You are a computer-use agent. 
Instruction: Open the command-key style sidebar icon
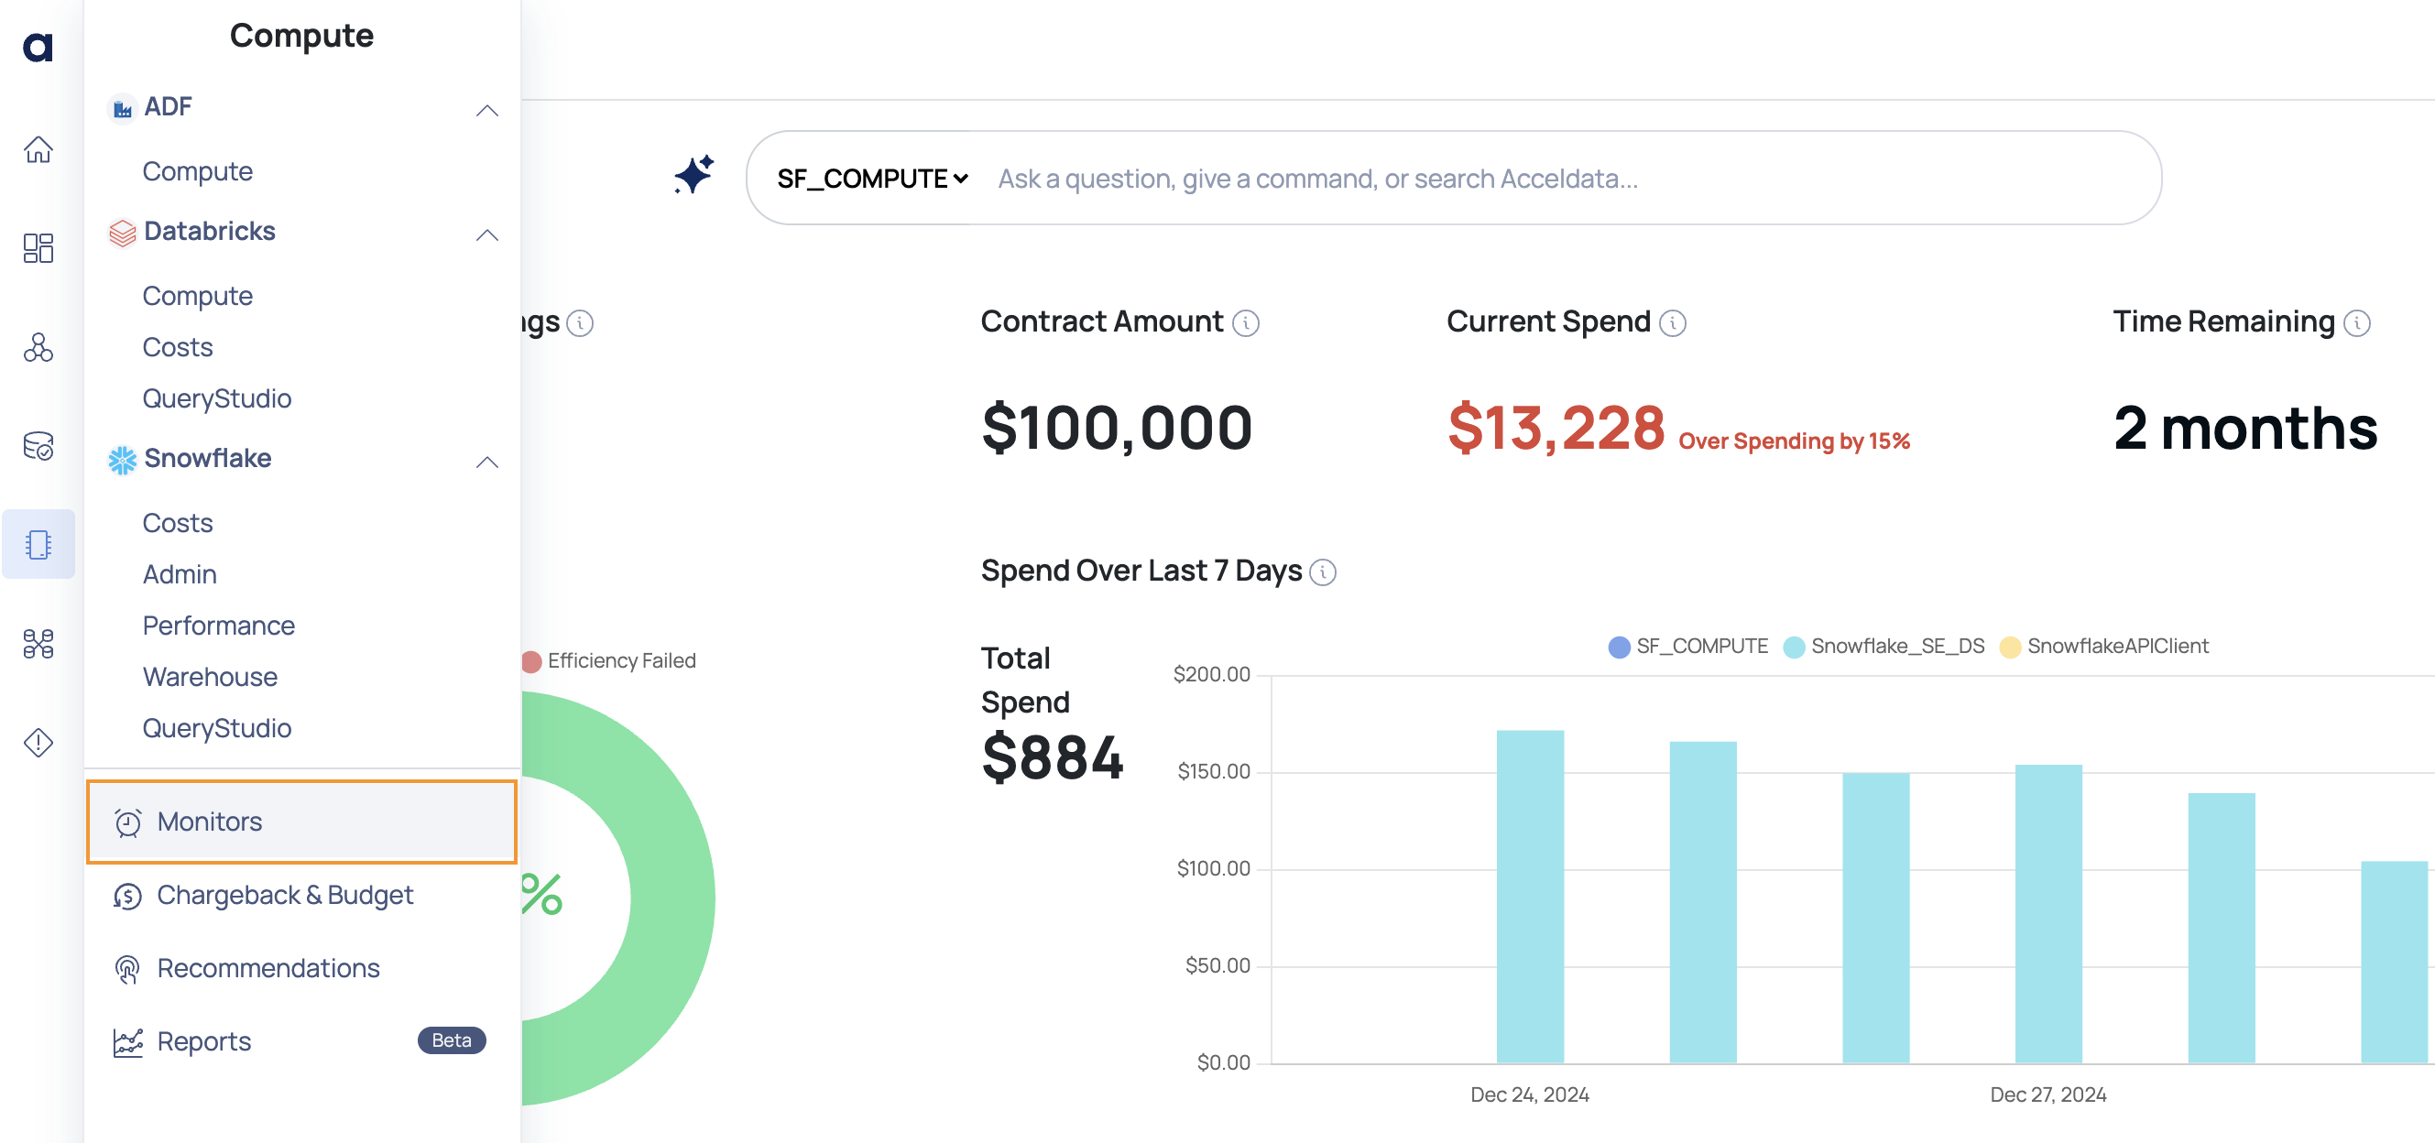click(x=38, y=643)
